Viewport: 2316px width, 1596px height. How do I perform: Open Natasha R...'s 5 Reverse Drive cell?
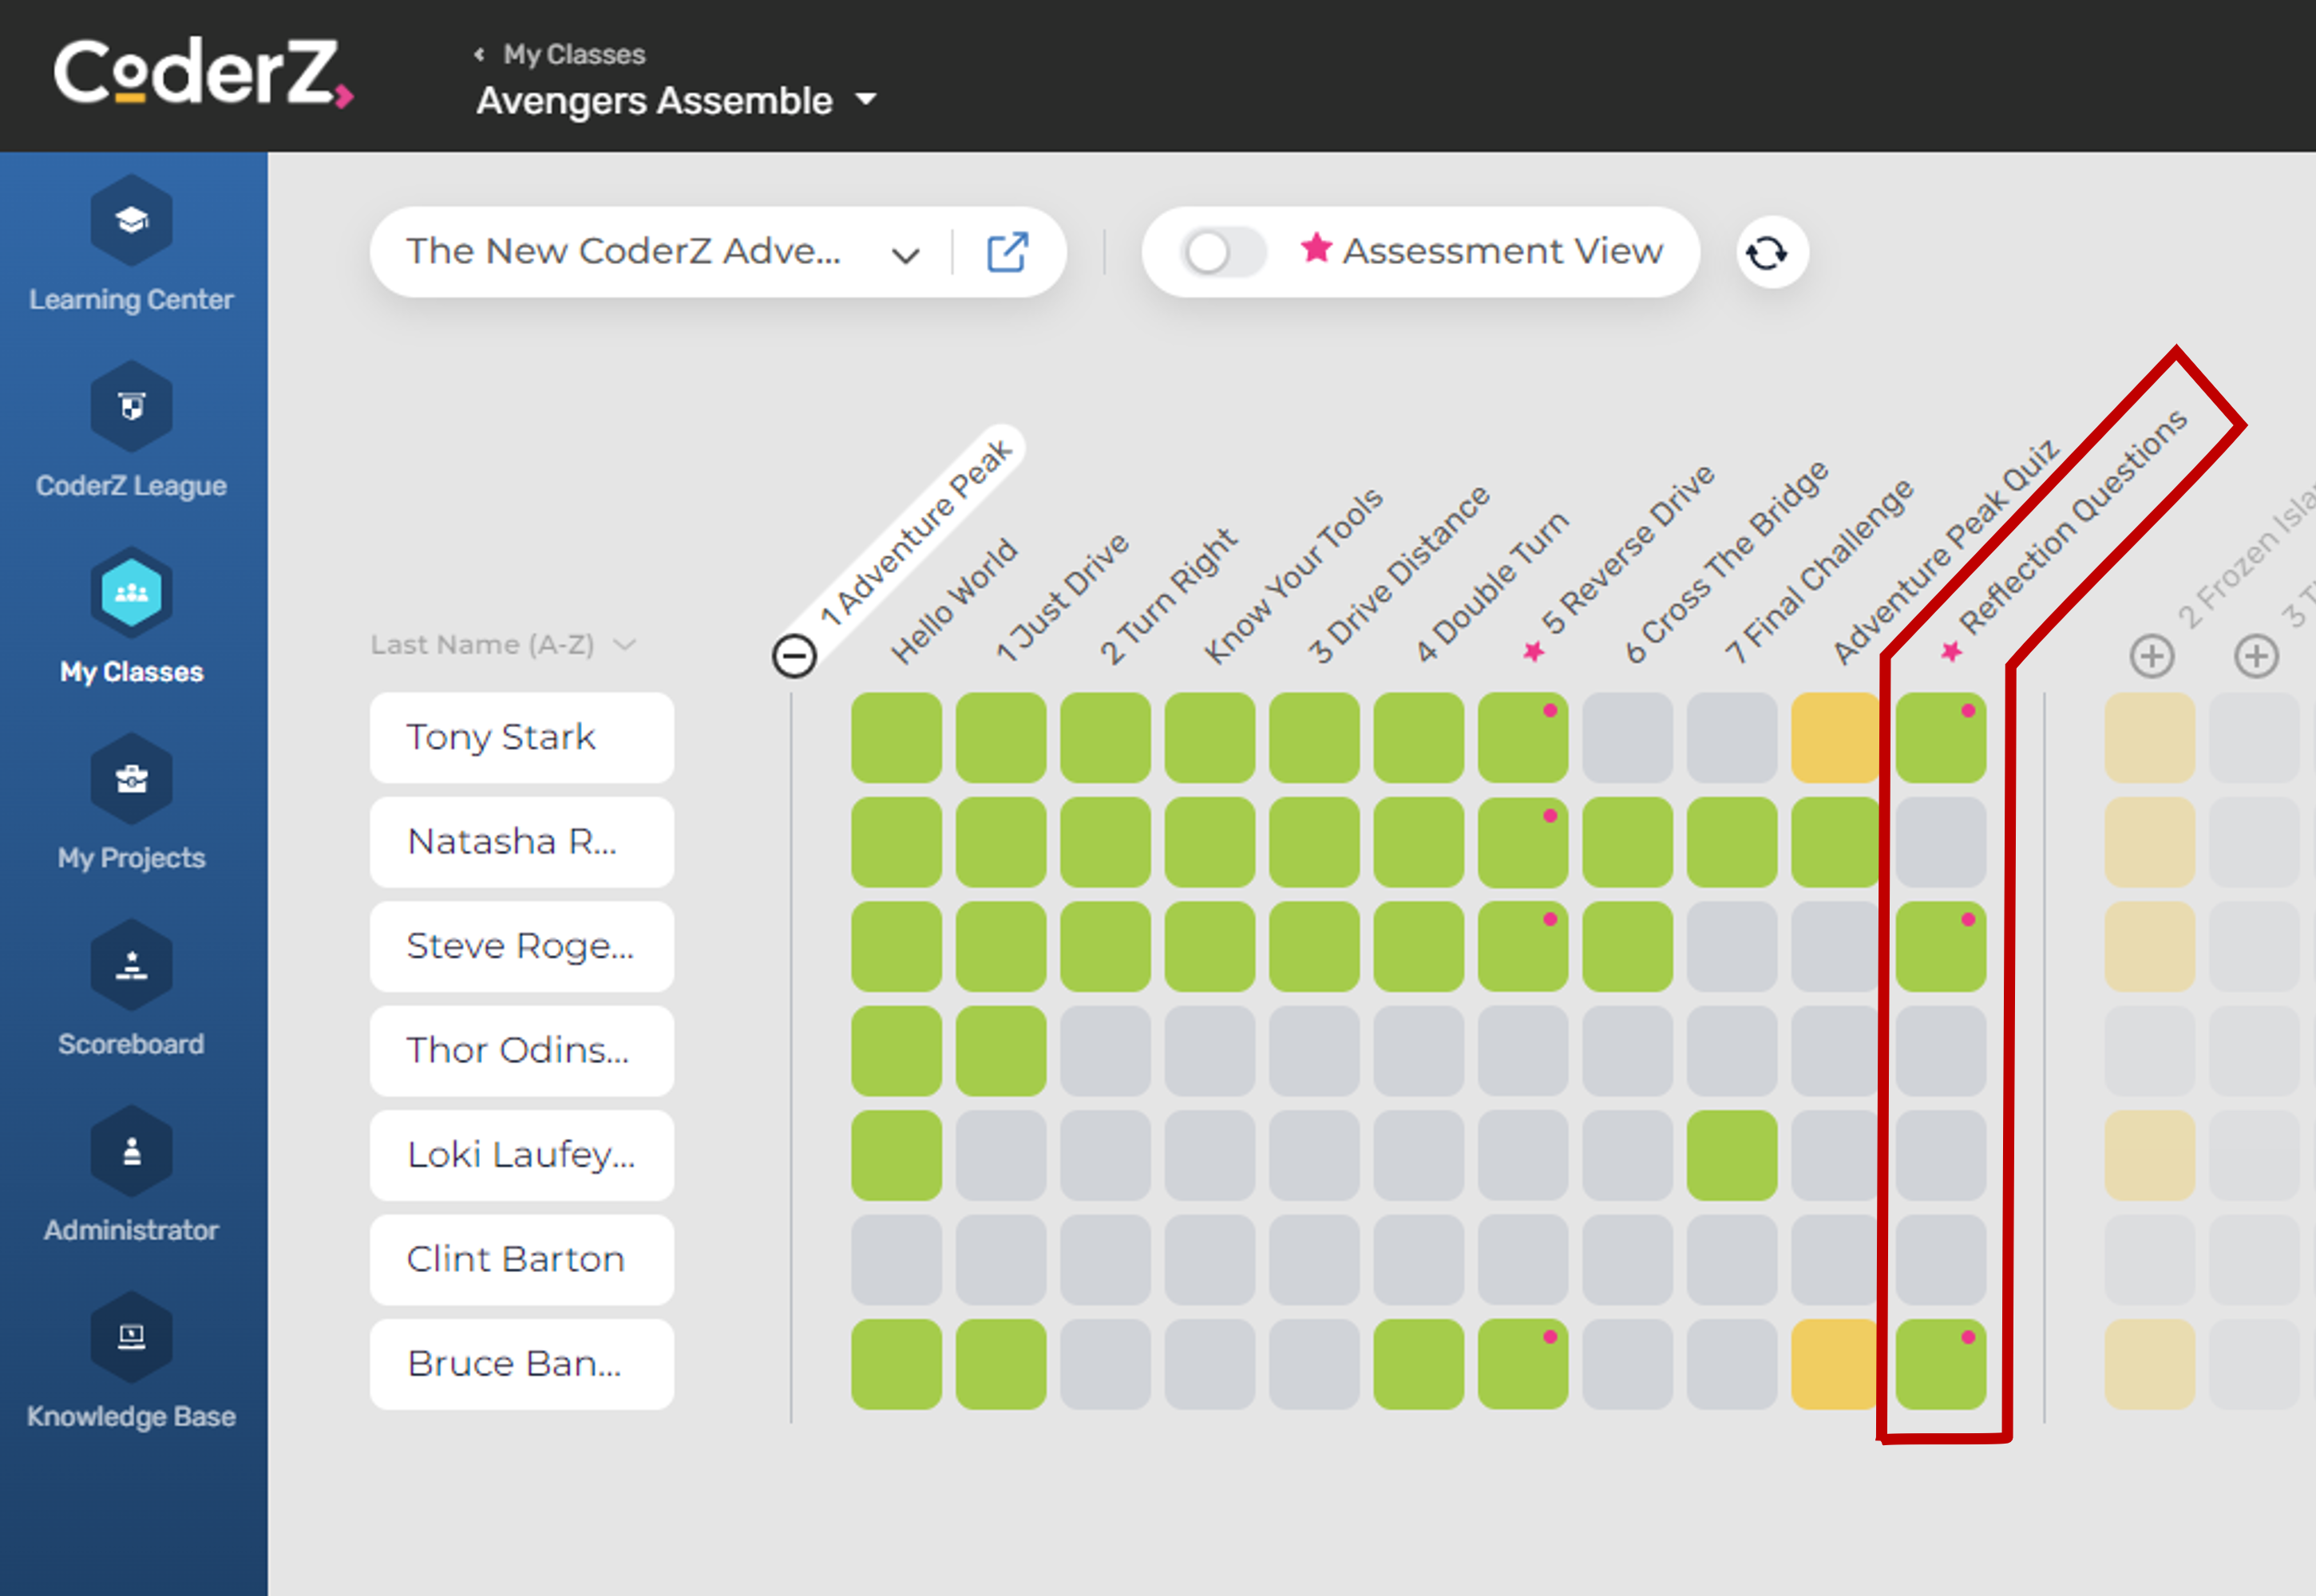pyautogui.click(x=1522, y=842)
